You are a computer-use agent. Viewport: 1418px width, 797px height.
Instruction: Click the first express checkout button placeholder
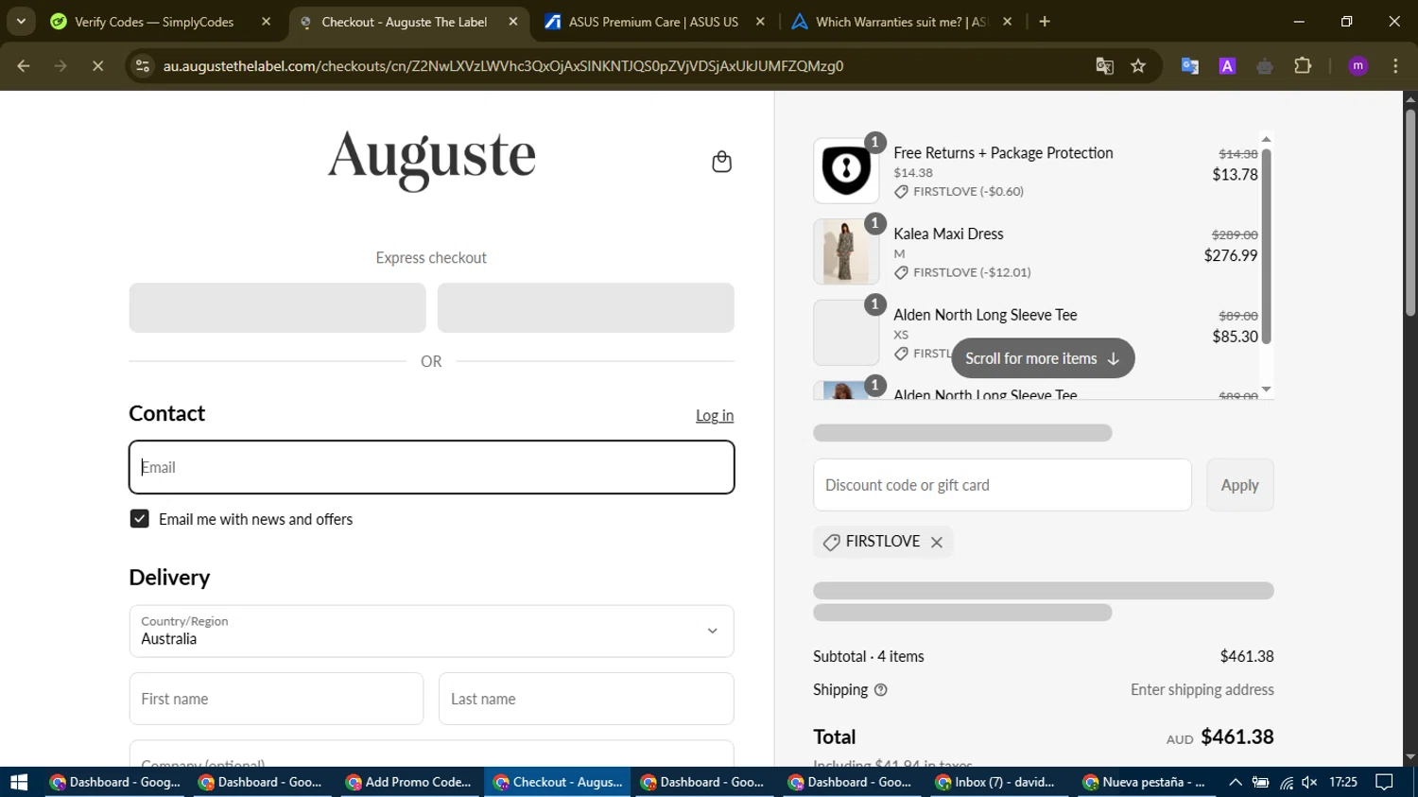pyautogui.click(x=277, y=307)
